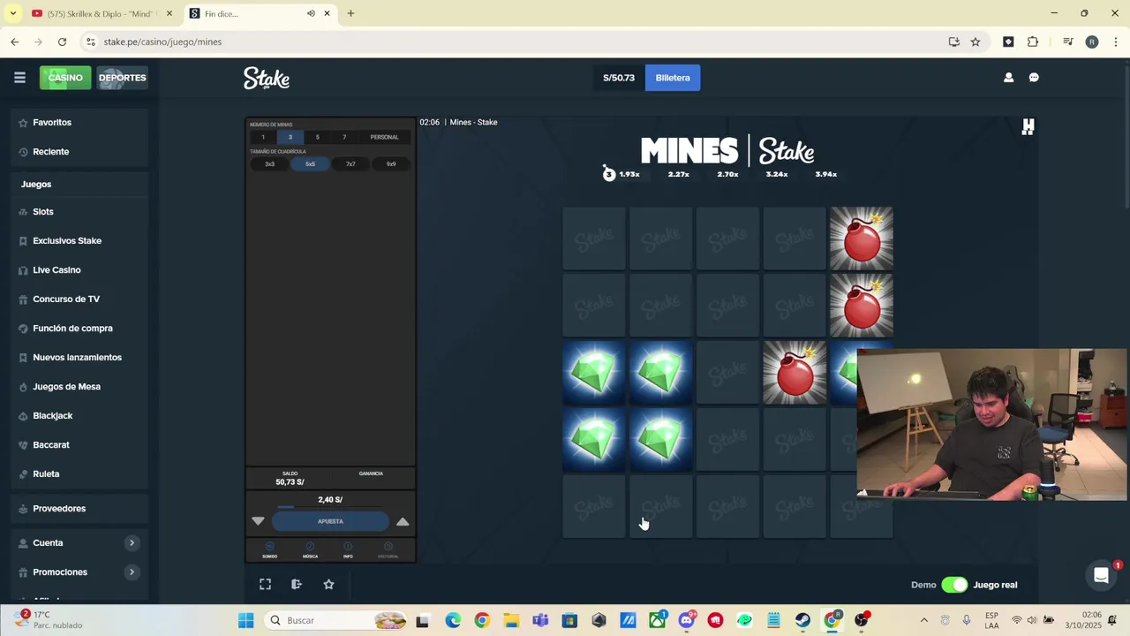Decrease bet with down arrow

[258, 522]
